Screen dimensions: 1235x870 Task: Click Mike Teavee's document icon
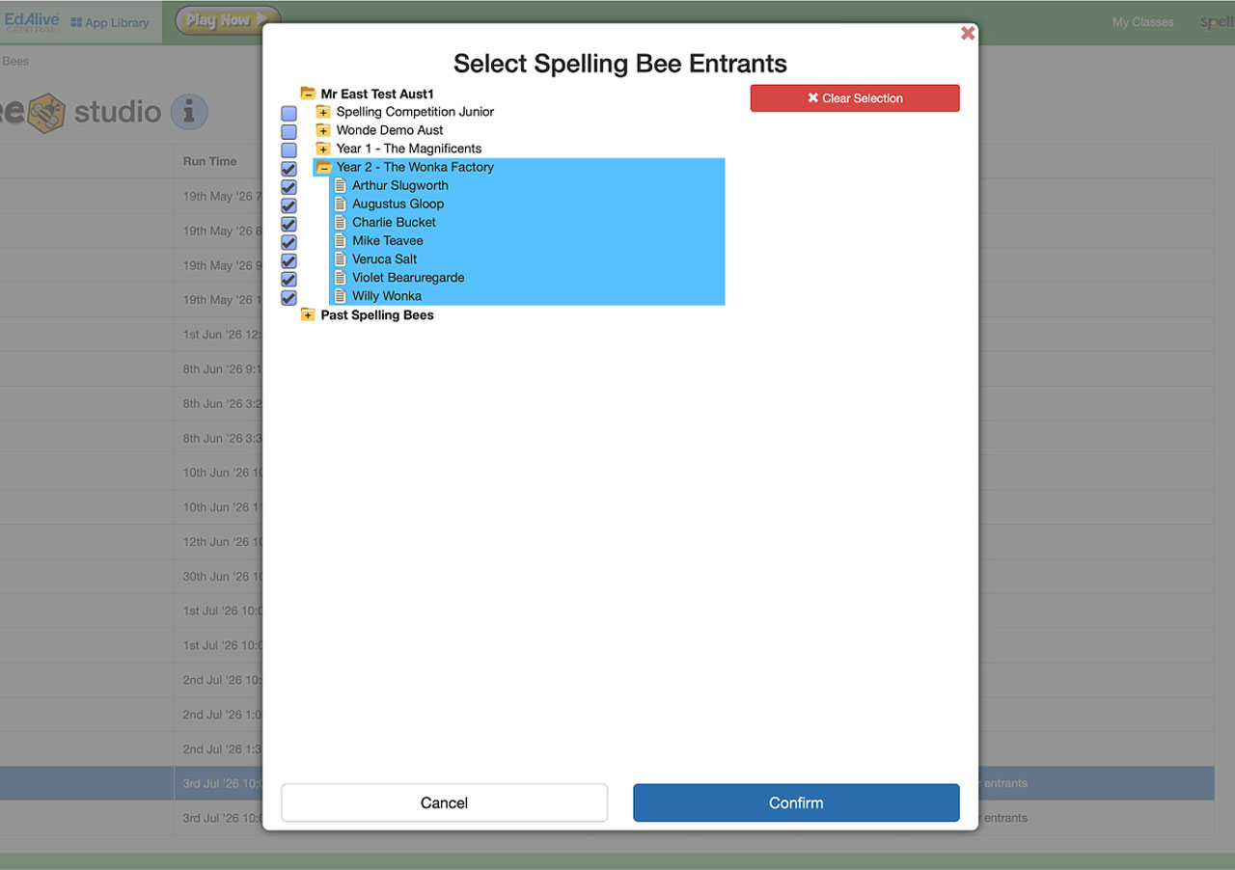tap(340, 240)
